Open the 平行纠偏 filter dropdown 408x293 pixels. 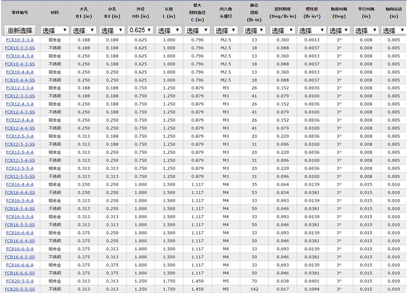366,30
